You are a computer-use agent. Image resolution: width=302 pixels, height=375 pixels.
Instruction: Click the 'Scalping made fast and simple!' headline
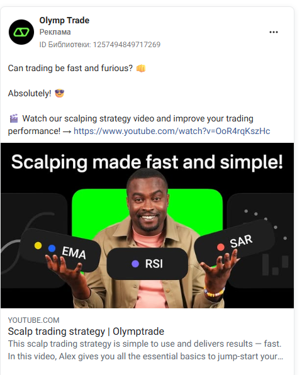(147, 162)
